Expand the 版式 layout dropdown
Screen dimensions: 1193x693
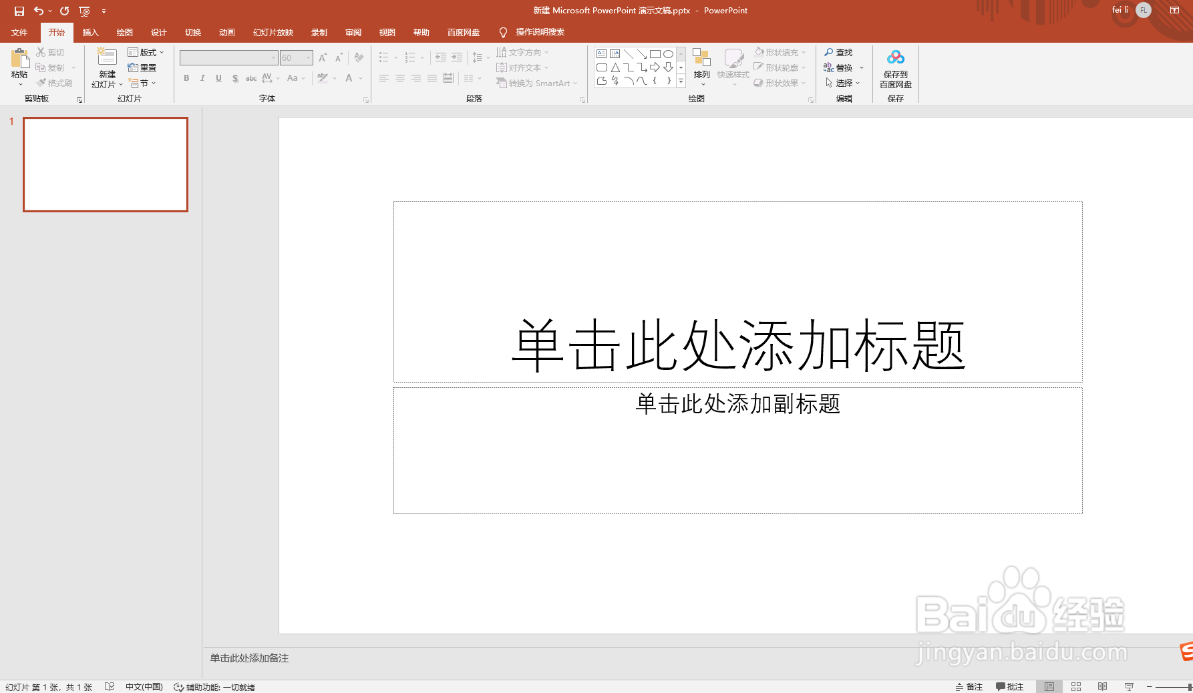(146, 52)
